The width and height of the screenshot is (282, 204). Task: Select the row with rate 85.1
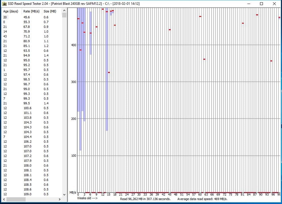[x=32, y=46]
